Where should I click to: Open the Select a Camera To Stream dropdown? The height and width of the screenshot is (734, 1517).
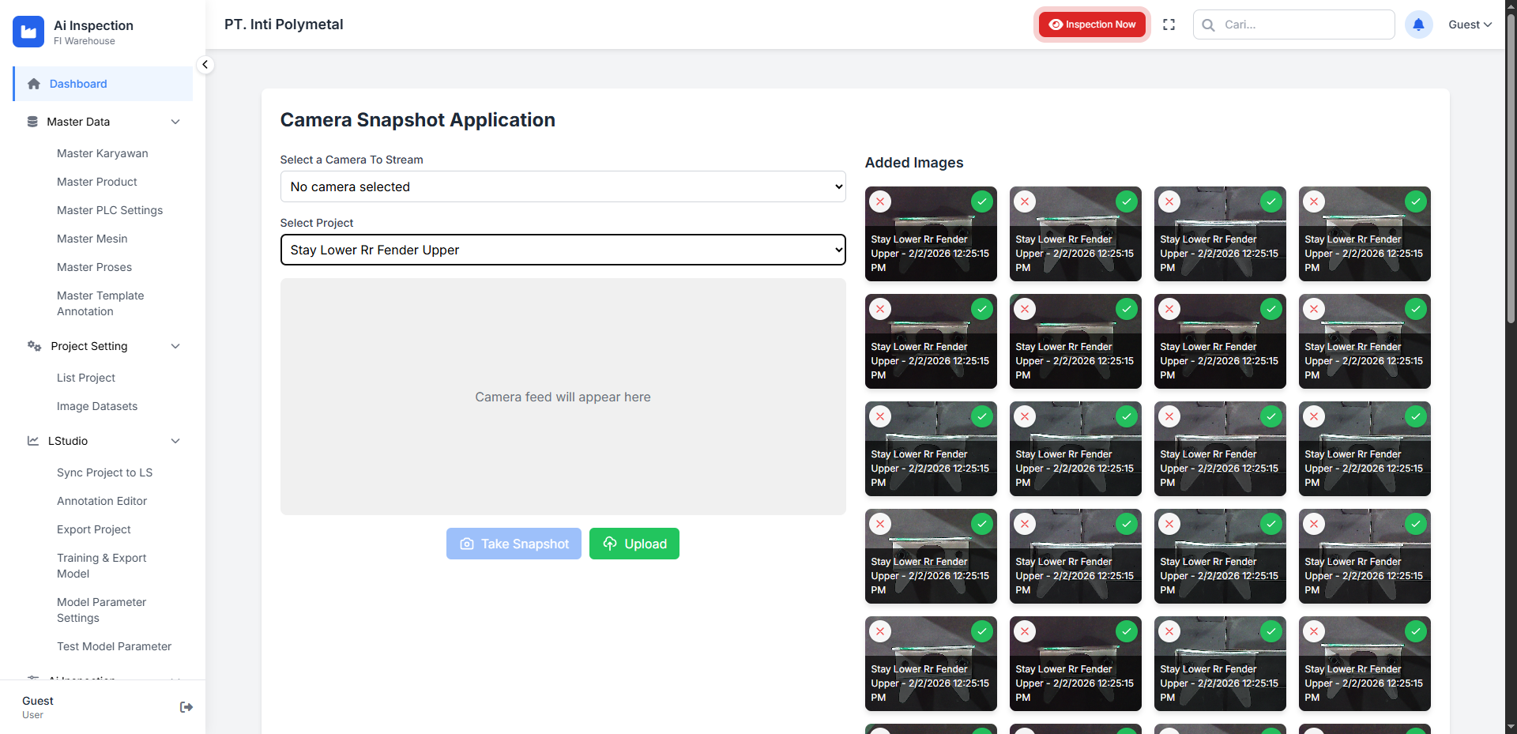pyautogui.click(x=563, y=186)
